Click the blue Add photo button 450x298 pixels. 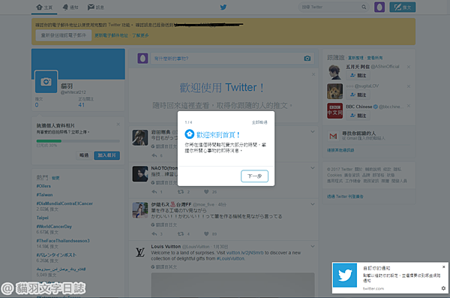tap(106, 155)
